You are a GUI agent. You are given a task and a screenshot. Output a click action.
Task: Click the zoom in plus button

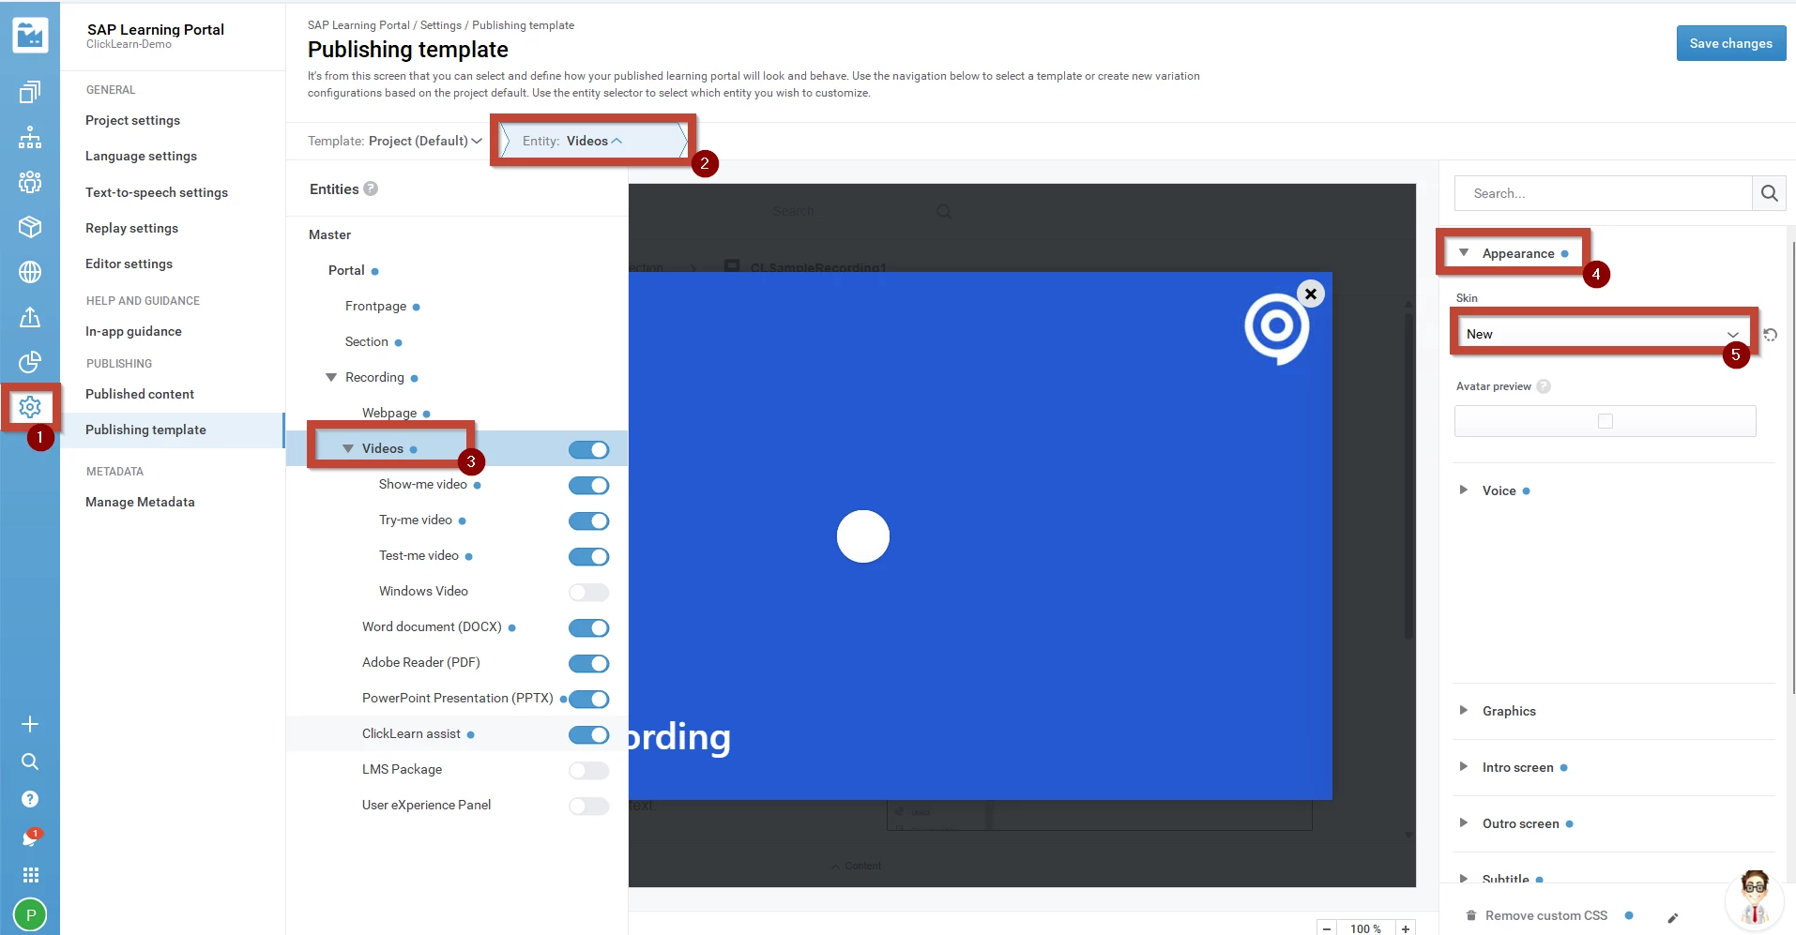point(1406,928)
